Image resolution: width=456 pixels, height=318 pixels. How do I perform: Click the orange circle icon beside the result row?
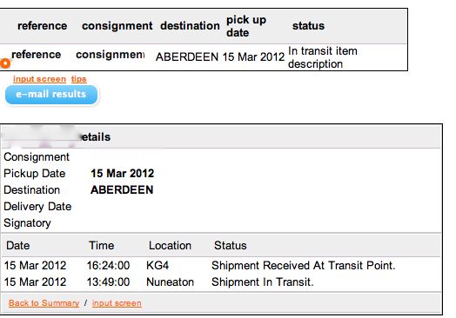pos(4,63)
